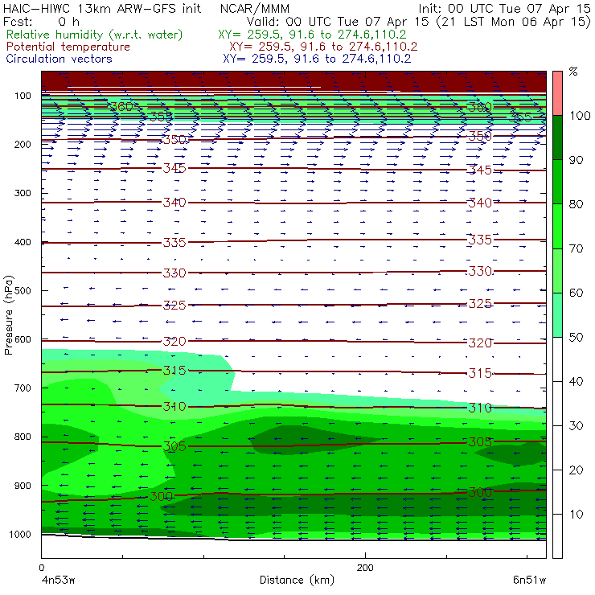Click the '700' pressure axis tick label
Image resolution: width=595 pixels, height=595 pixels.
point(23,388)
